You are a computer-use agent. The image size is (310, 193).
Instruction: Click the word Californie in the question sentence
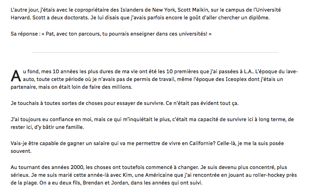click(202, 143)
